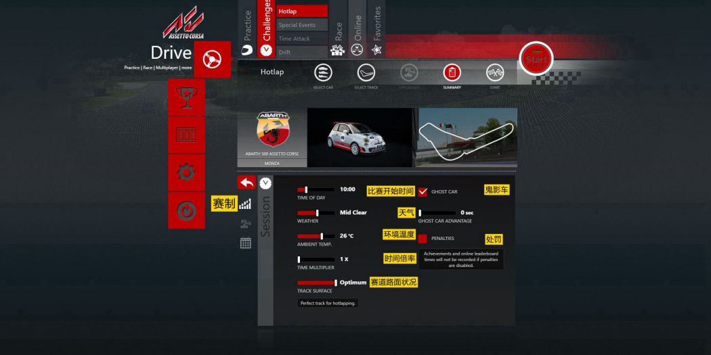
Task: Click the Time Multiplier slider
Action: click(x=316, y=260)
